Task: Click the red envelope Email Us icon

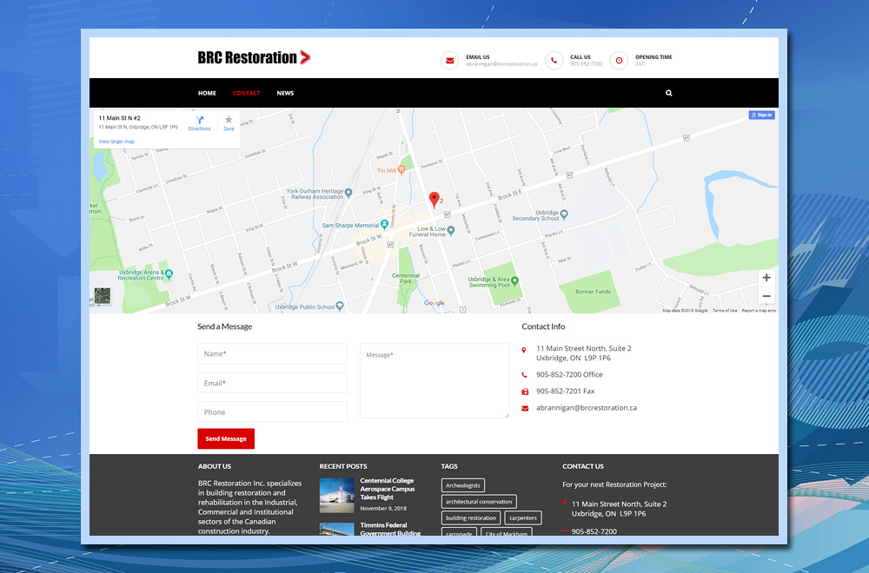Action: [x=450, y=61]
